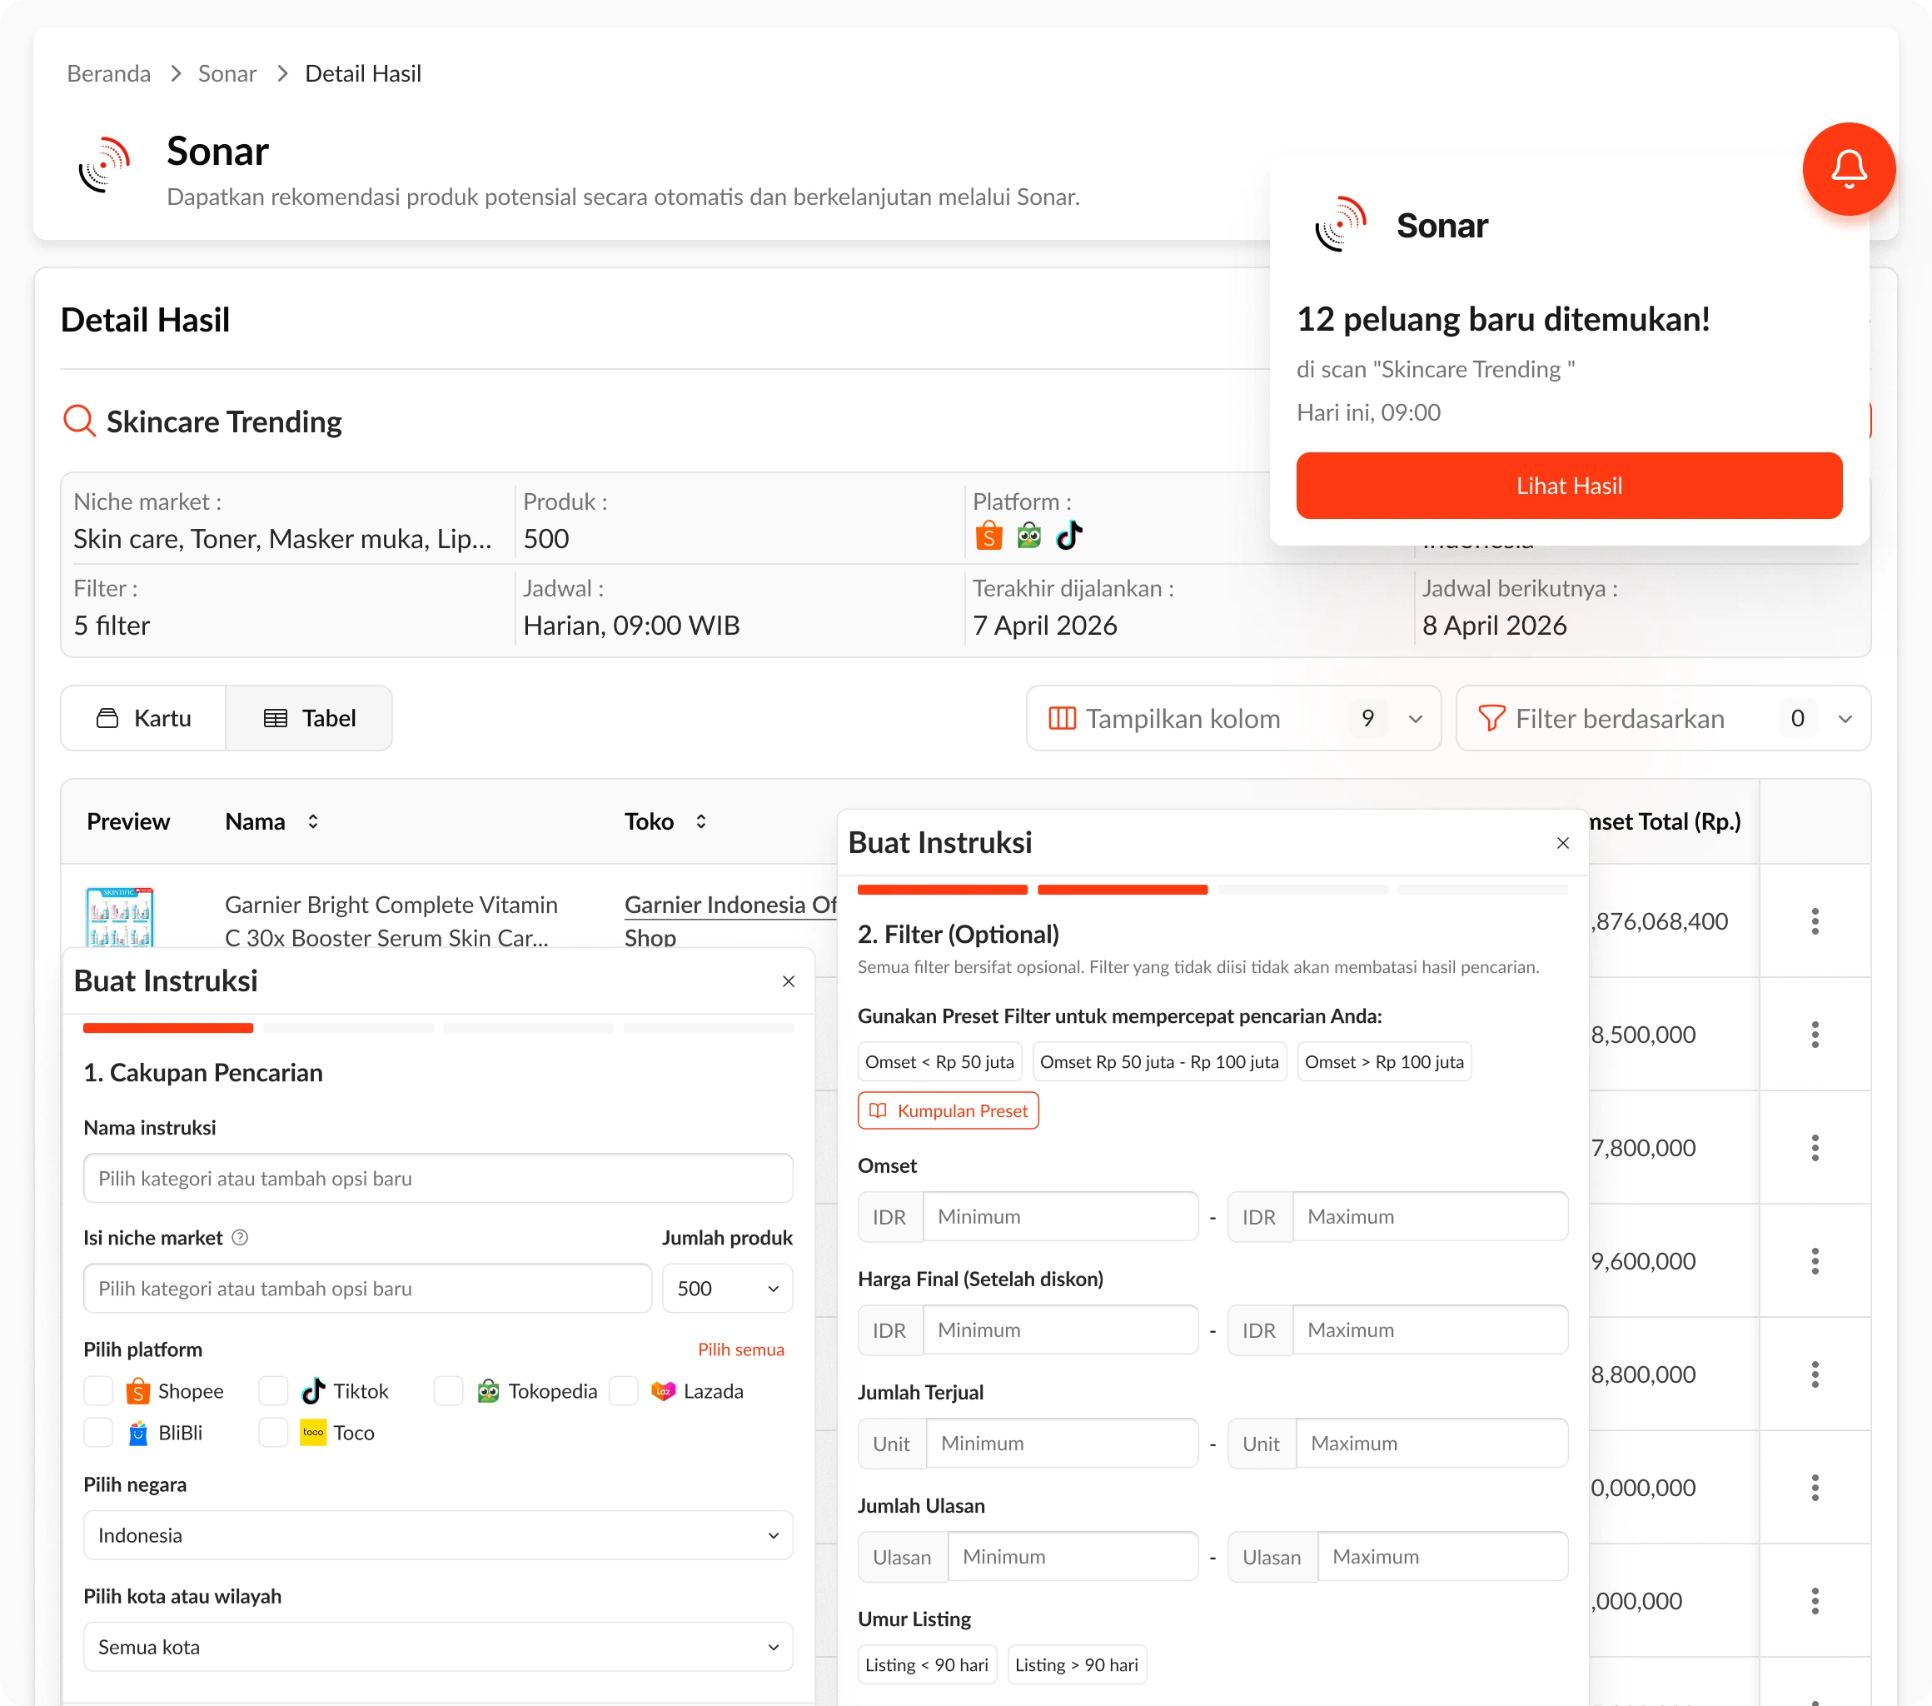
Task: Apply preset Omset Rp 50 juta - Rp 100 juta
Action: pyautogui.click(x=1159, y=1062)
